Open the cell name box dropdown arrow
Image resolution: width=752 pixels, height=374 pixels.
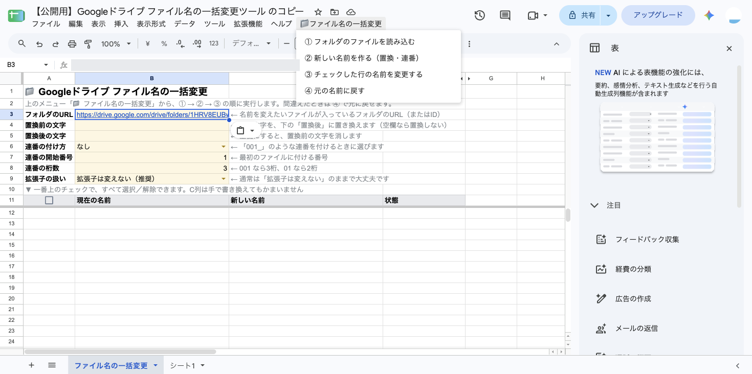[46, 65]
